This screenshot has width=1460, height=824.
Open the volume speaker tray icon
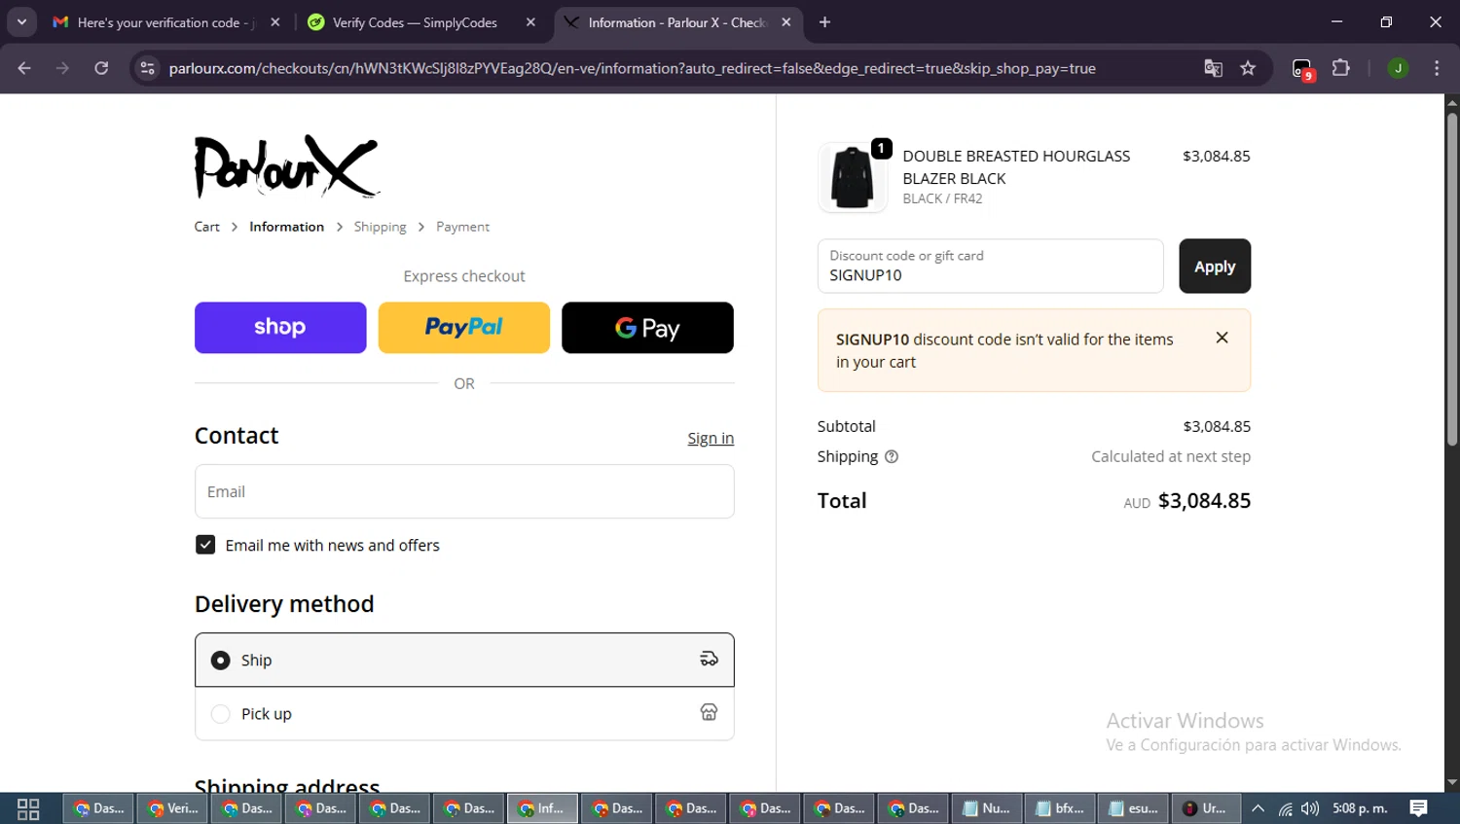pyautogui.click(x=1310, y=808)
